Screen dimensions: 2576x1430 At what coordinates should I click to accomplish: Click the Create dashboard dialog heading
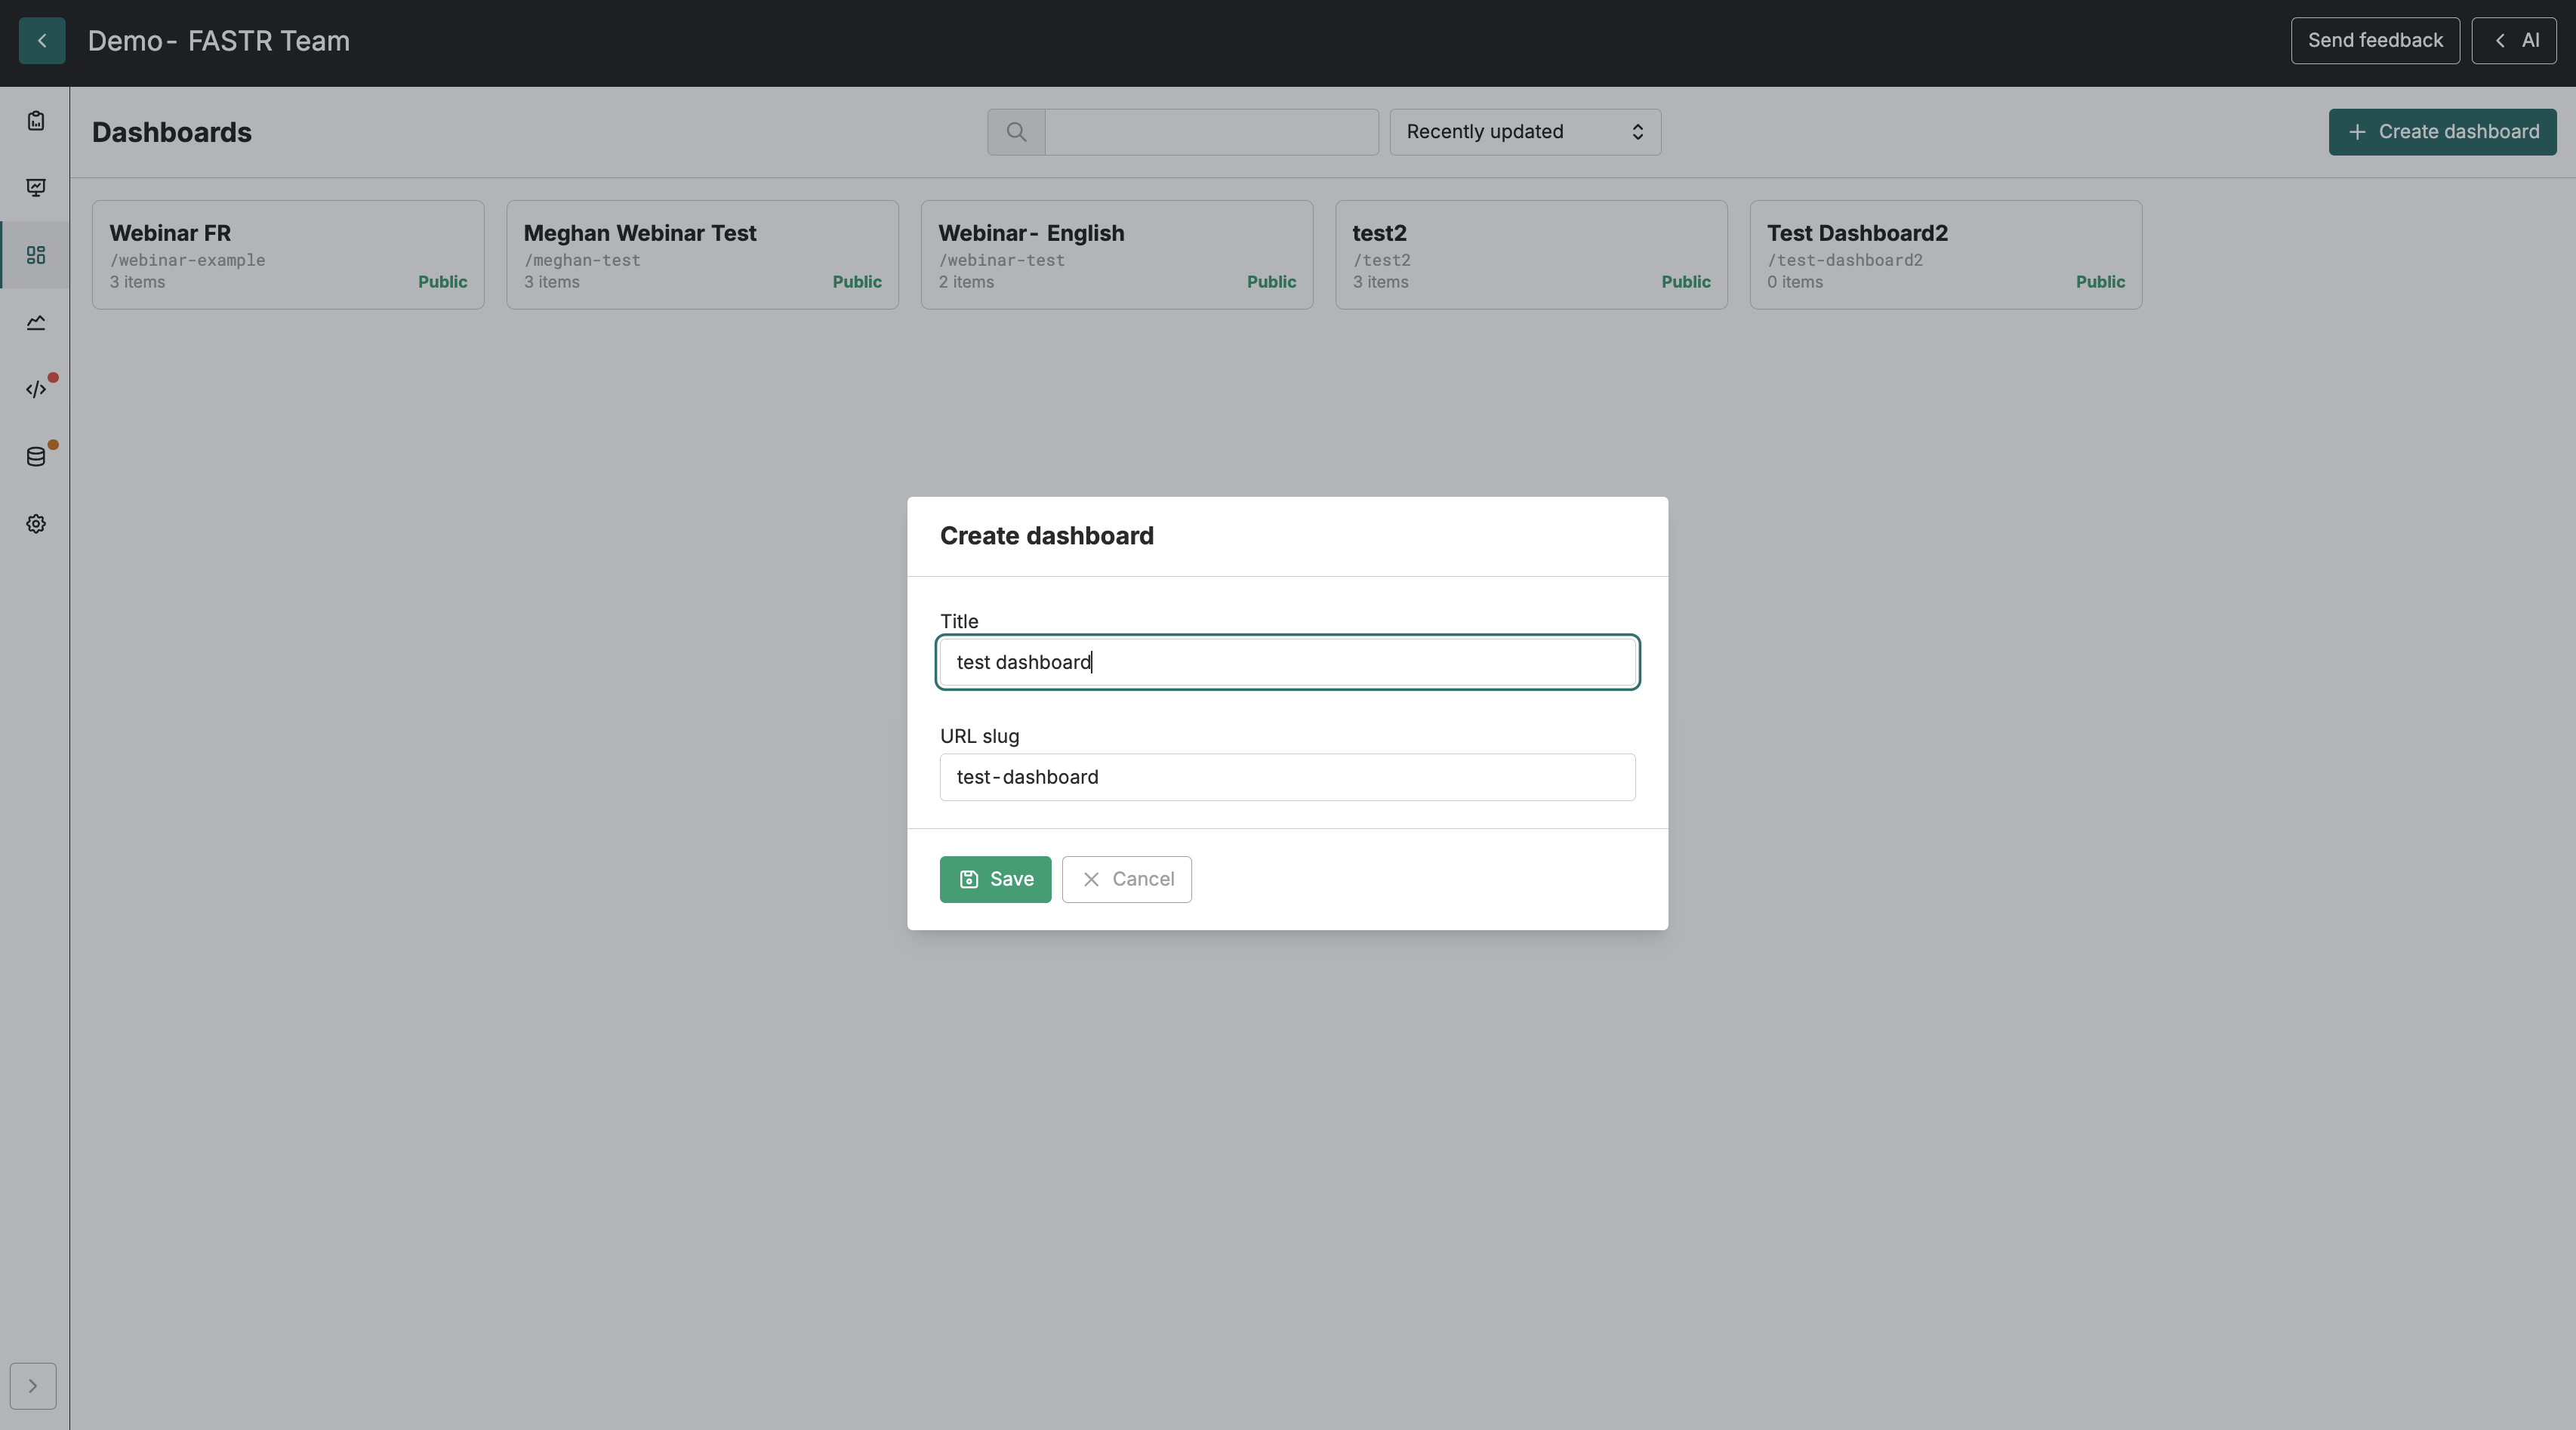coord(1047,536)
